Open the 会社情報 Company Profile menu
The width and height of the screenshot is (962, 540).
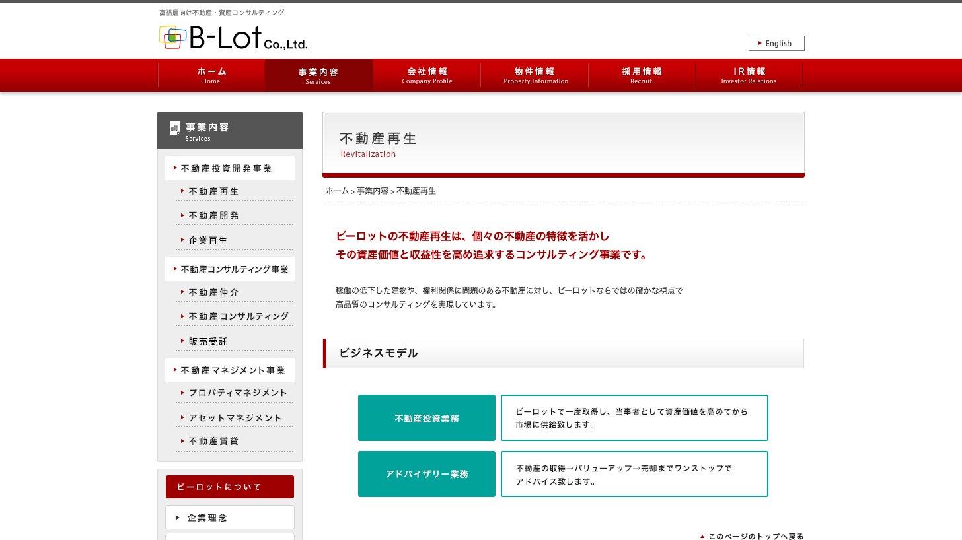(427, 75)
